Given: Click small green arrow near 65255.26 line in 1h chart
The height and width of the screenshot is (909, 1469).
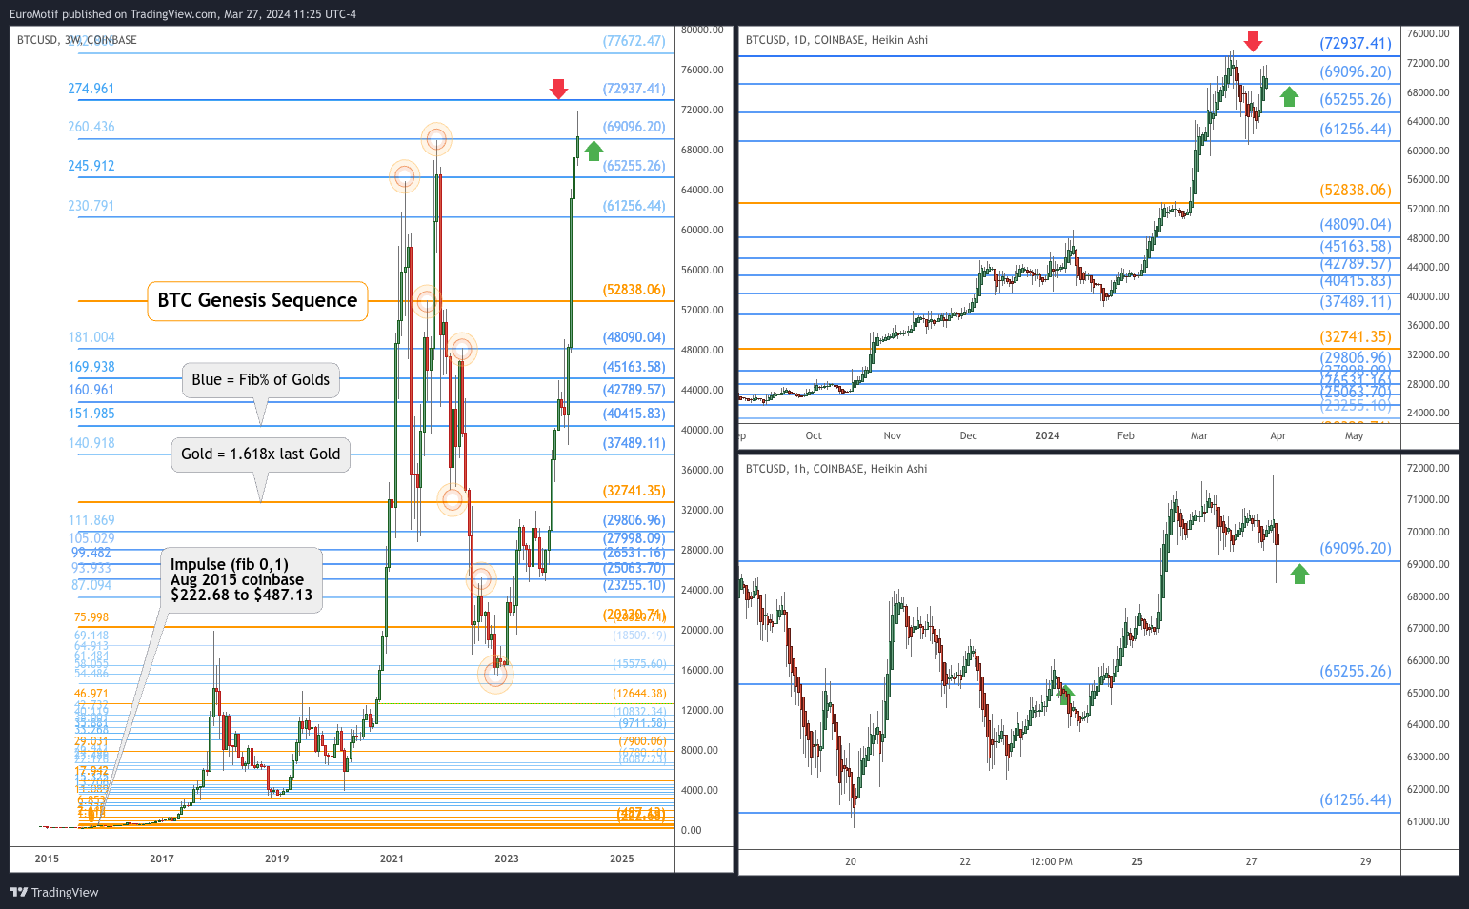Looking at the screenshot, I should [1066, 695].
